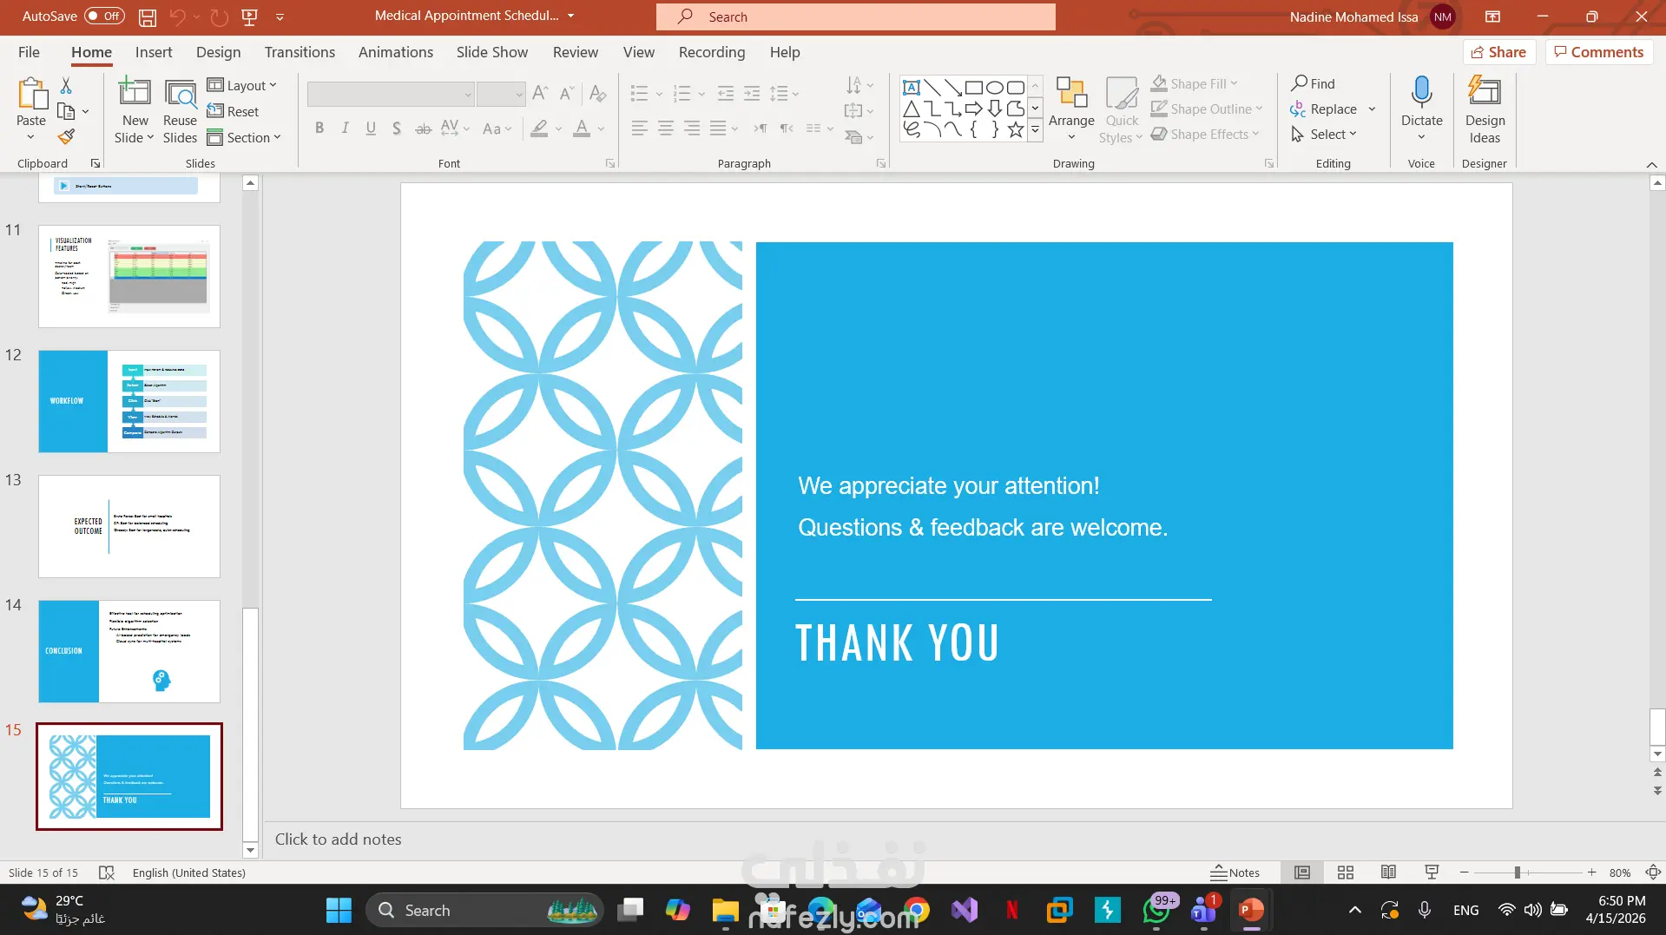Viewport: 1666px width, 935px height.
Task: Open the font name combo box
Action: coord(391,94)
